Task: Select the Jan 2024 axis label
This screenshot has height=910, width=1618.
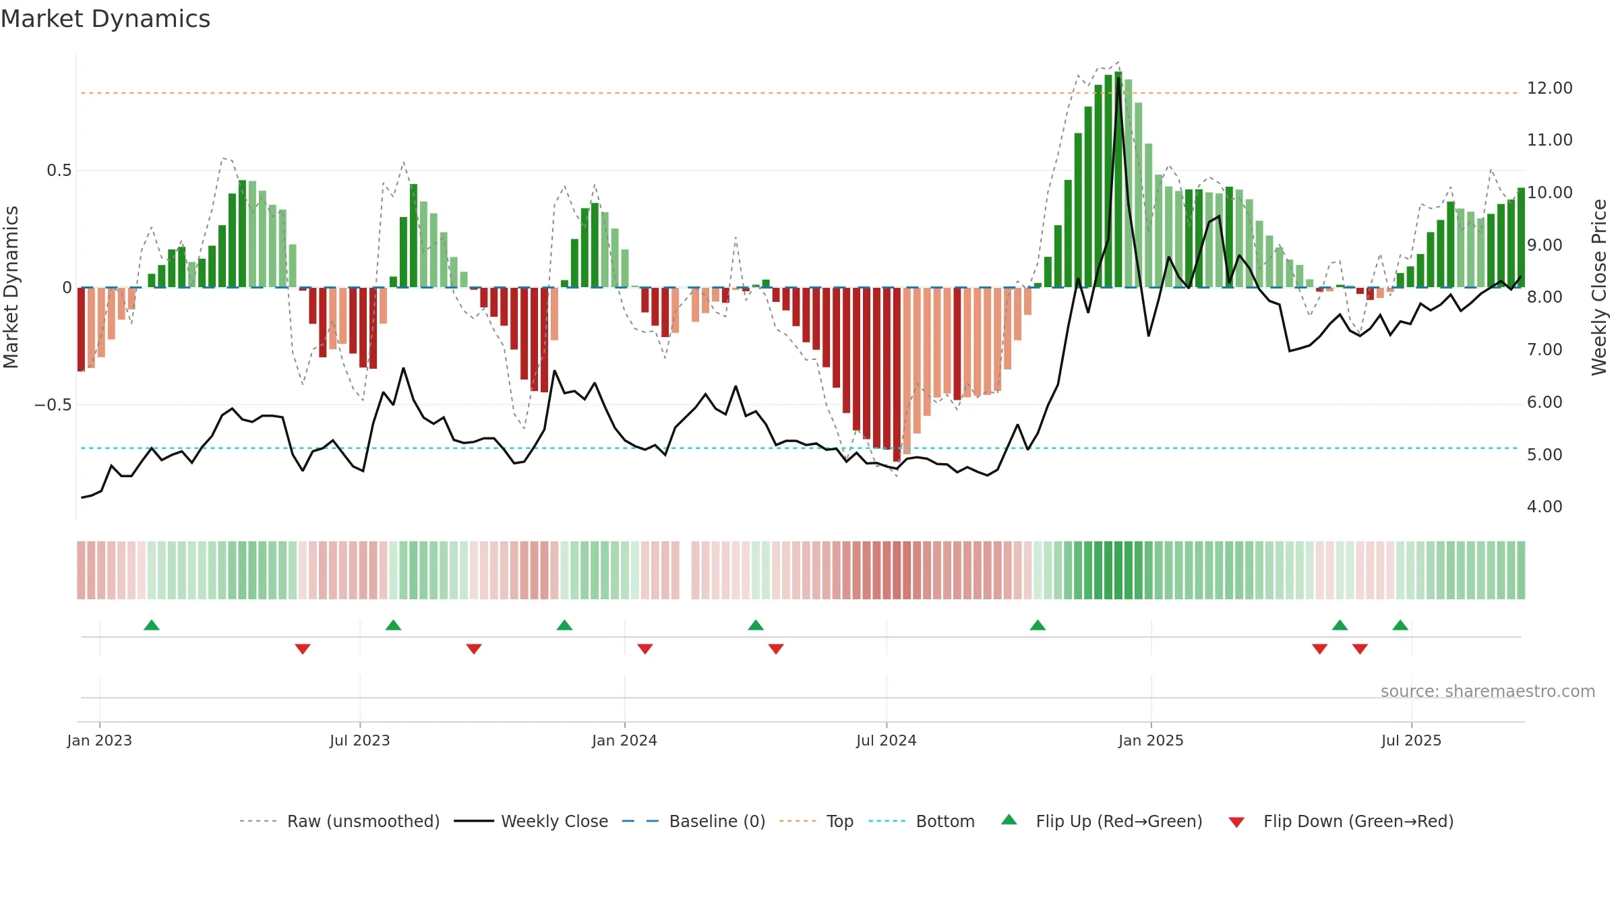Action: tap(624, 740)
